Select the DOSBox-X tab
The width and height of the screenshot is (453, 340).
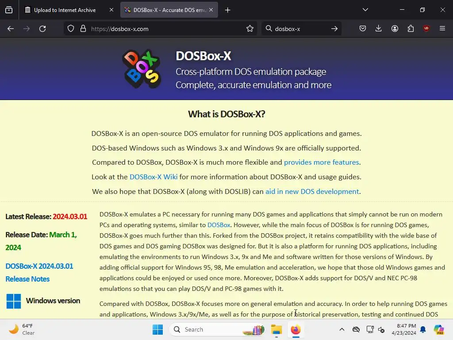[169, 10]
